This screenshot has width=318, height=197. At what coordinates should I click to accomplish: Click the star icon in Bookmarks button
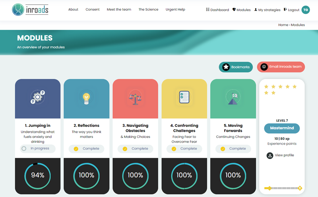[226, 67]
